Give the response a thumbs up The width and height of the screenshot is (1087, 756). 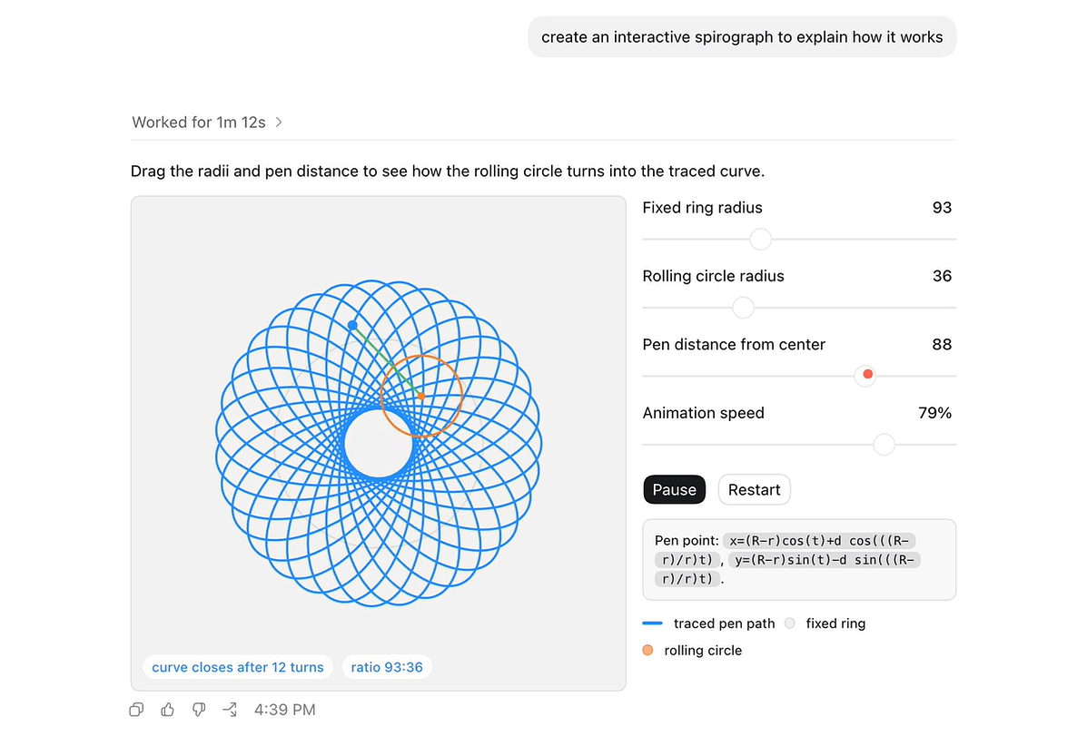click(167, 709)
